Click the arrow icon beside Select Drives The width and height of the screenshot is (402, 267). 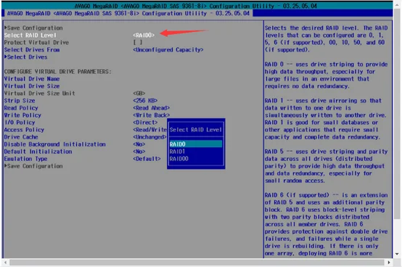point(5,57)
